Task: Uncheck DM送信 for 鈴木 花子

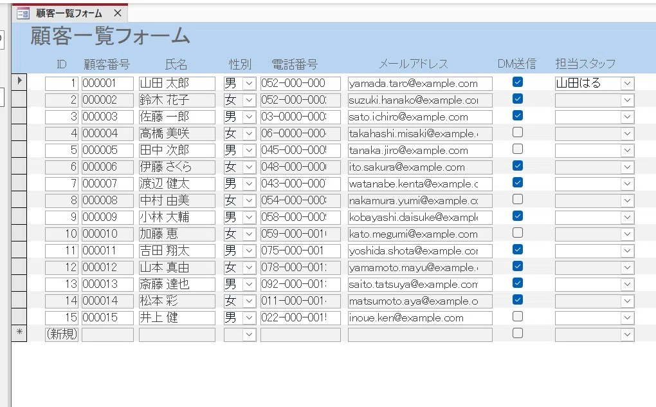Action: pos(518,99)
